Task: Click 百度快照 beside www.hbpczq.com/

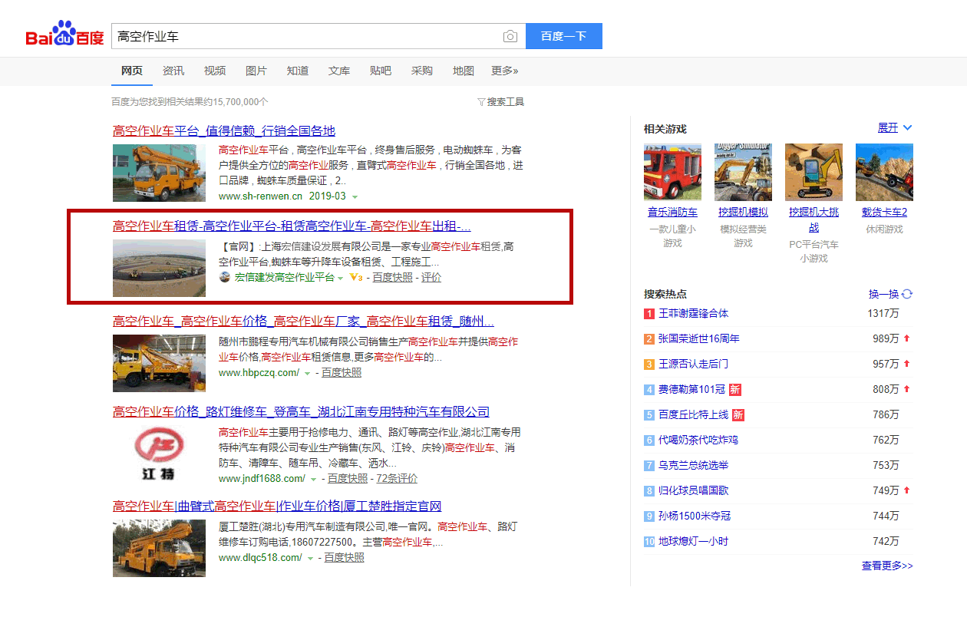Action: coord(342,373)
